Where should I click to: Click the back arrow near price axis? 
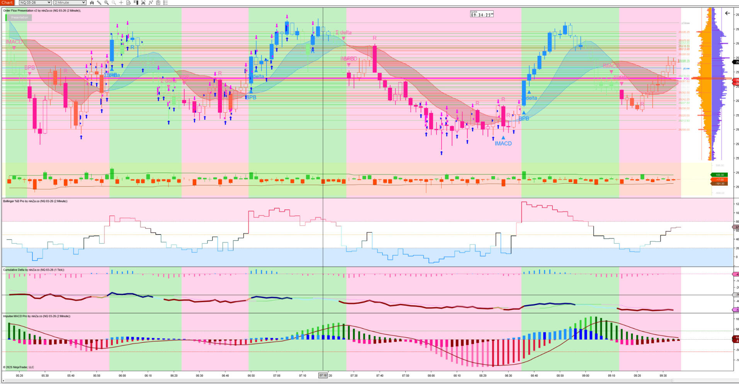click(727, 14)
